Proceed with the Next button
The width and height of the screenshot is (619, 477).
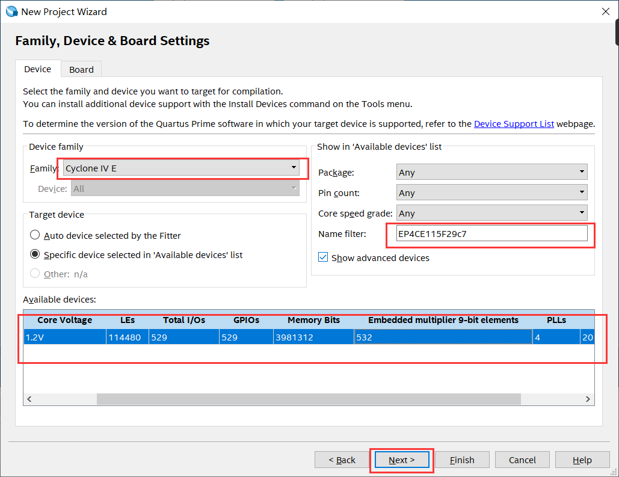click(402, 460)
